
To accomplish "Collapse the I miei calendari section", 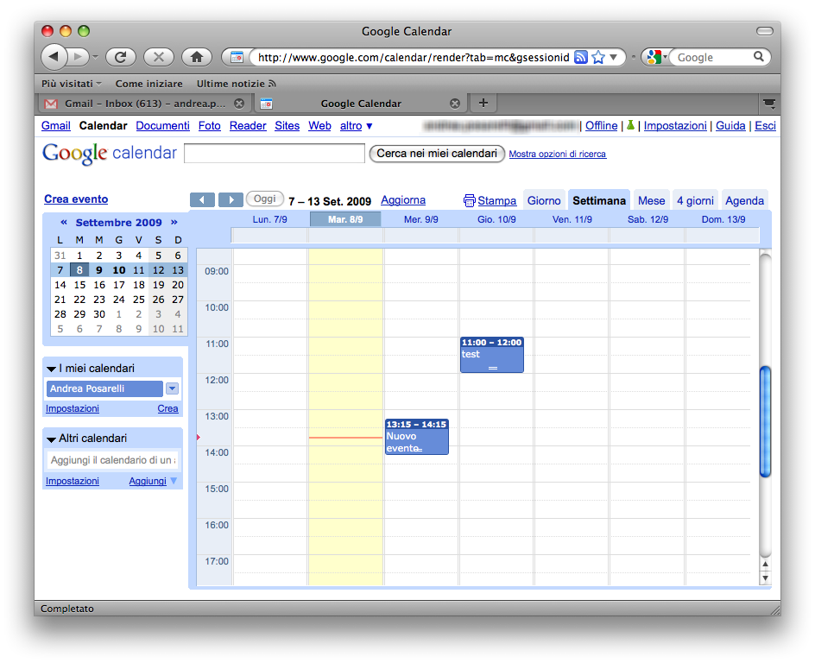I will tap(51, 369).
